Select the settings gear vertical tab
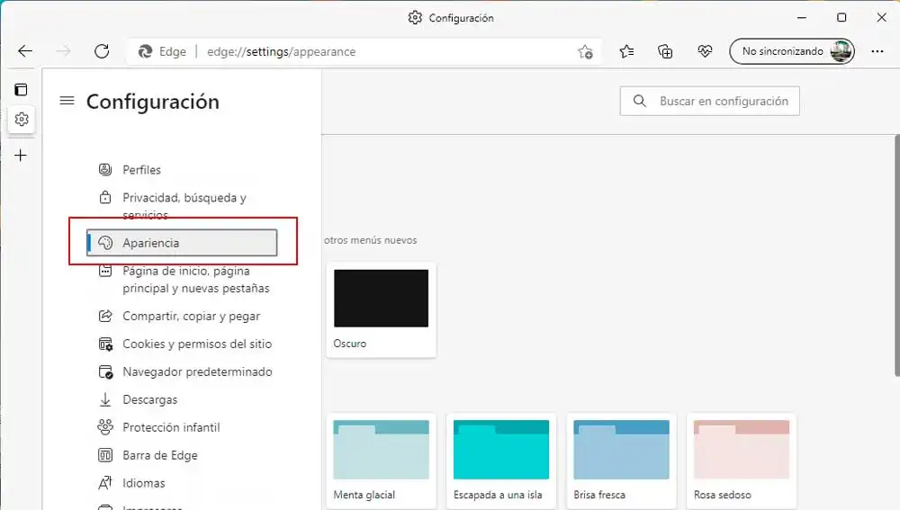This screenshot has height=510, width=900. [22, 119]
